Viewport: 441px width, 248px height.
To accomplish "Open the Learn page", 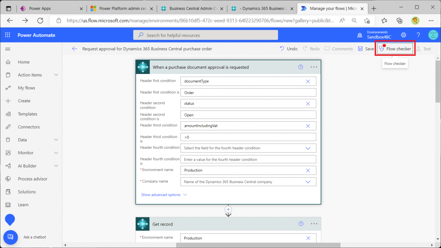I will click(x=23, y=205).
